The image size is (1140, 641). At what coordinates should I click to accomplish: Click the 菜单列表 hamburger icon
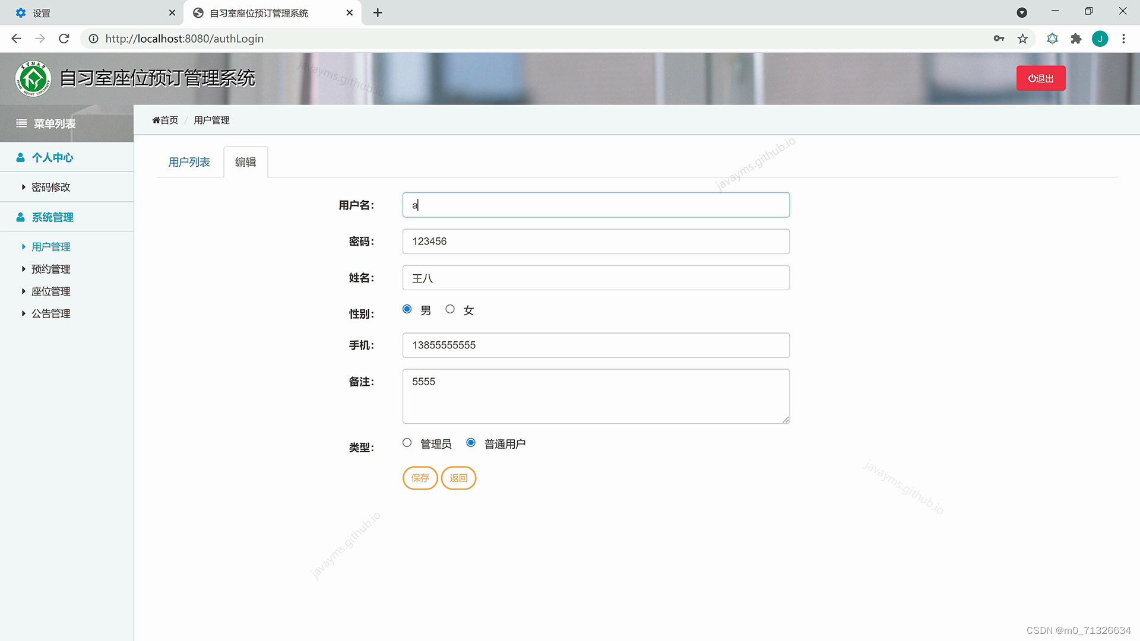21,123
